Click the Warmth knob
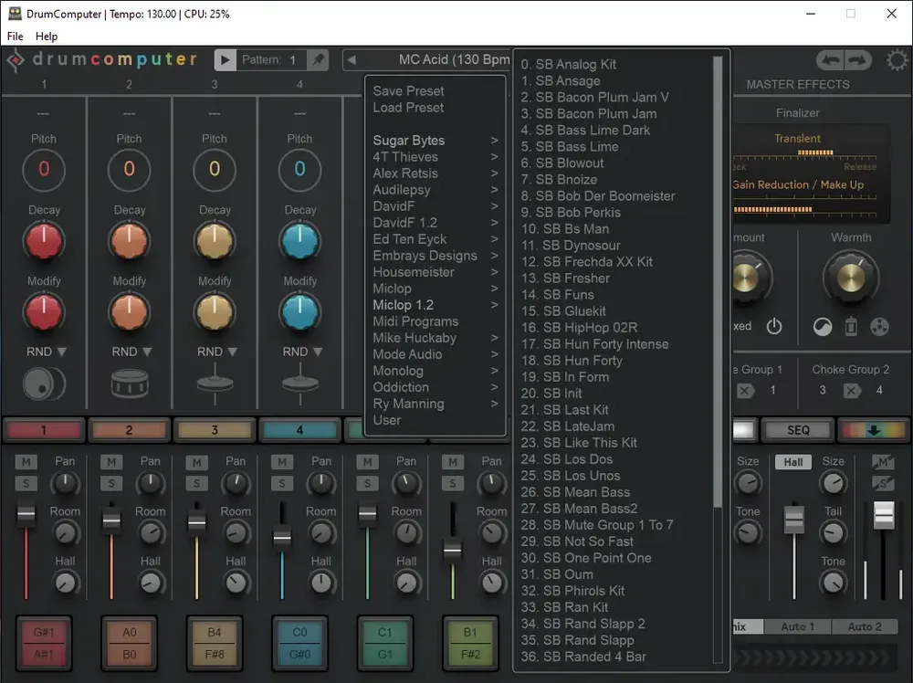The height and width of the screenshot is (683, 913). [851, 278]
